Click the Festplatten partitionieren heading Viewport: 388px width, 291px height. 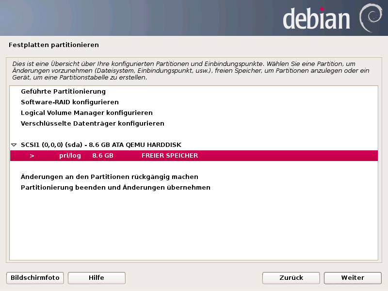tap(54, 45)
